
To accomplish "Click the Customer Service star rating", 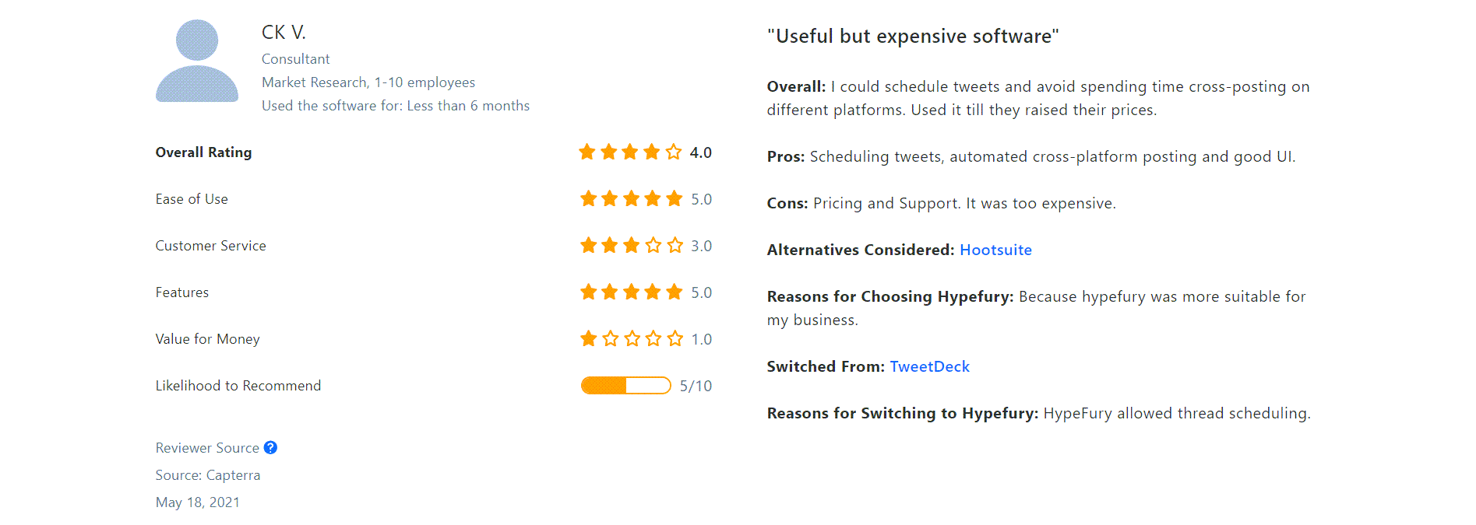I will pos(631,245).
